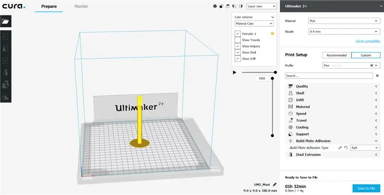The height and width of the screenshot is (195, 384).
Task: Open a file with the folder icon
Action: click(x=5, y=21)
